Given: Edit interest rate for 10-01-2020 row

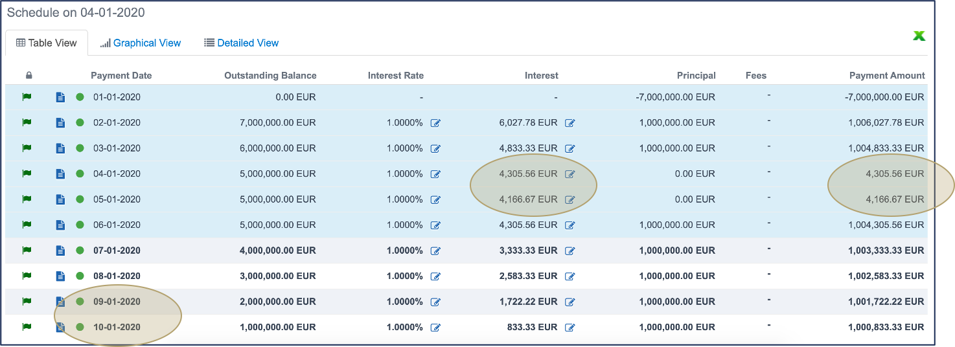Looking at the screenshot, I should pos(435,328).
